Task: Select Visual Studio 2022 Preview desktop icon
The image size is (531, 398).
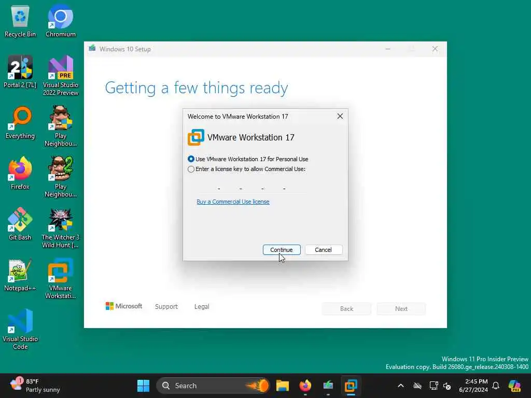Action: 61,75
